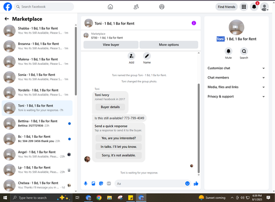Image resolution: width=275 pixels, height=202 pixels.
Task: Expand Media, files and links section
Action: [x=236, y=87]
